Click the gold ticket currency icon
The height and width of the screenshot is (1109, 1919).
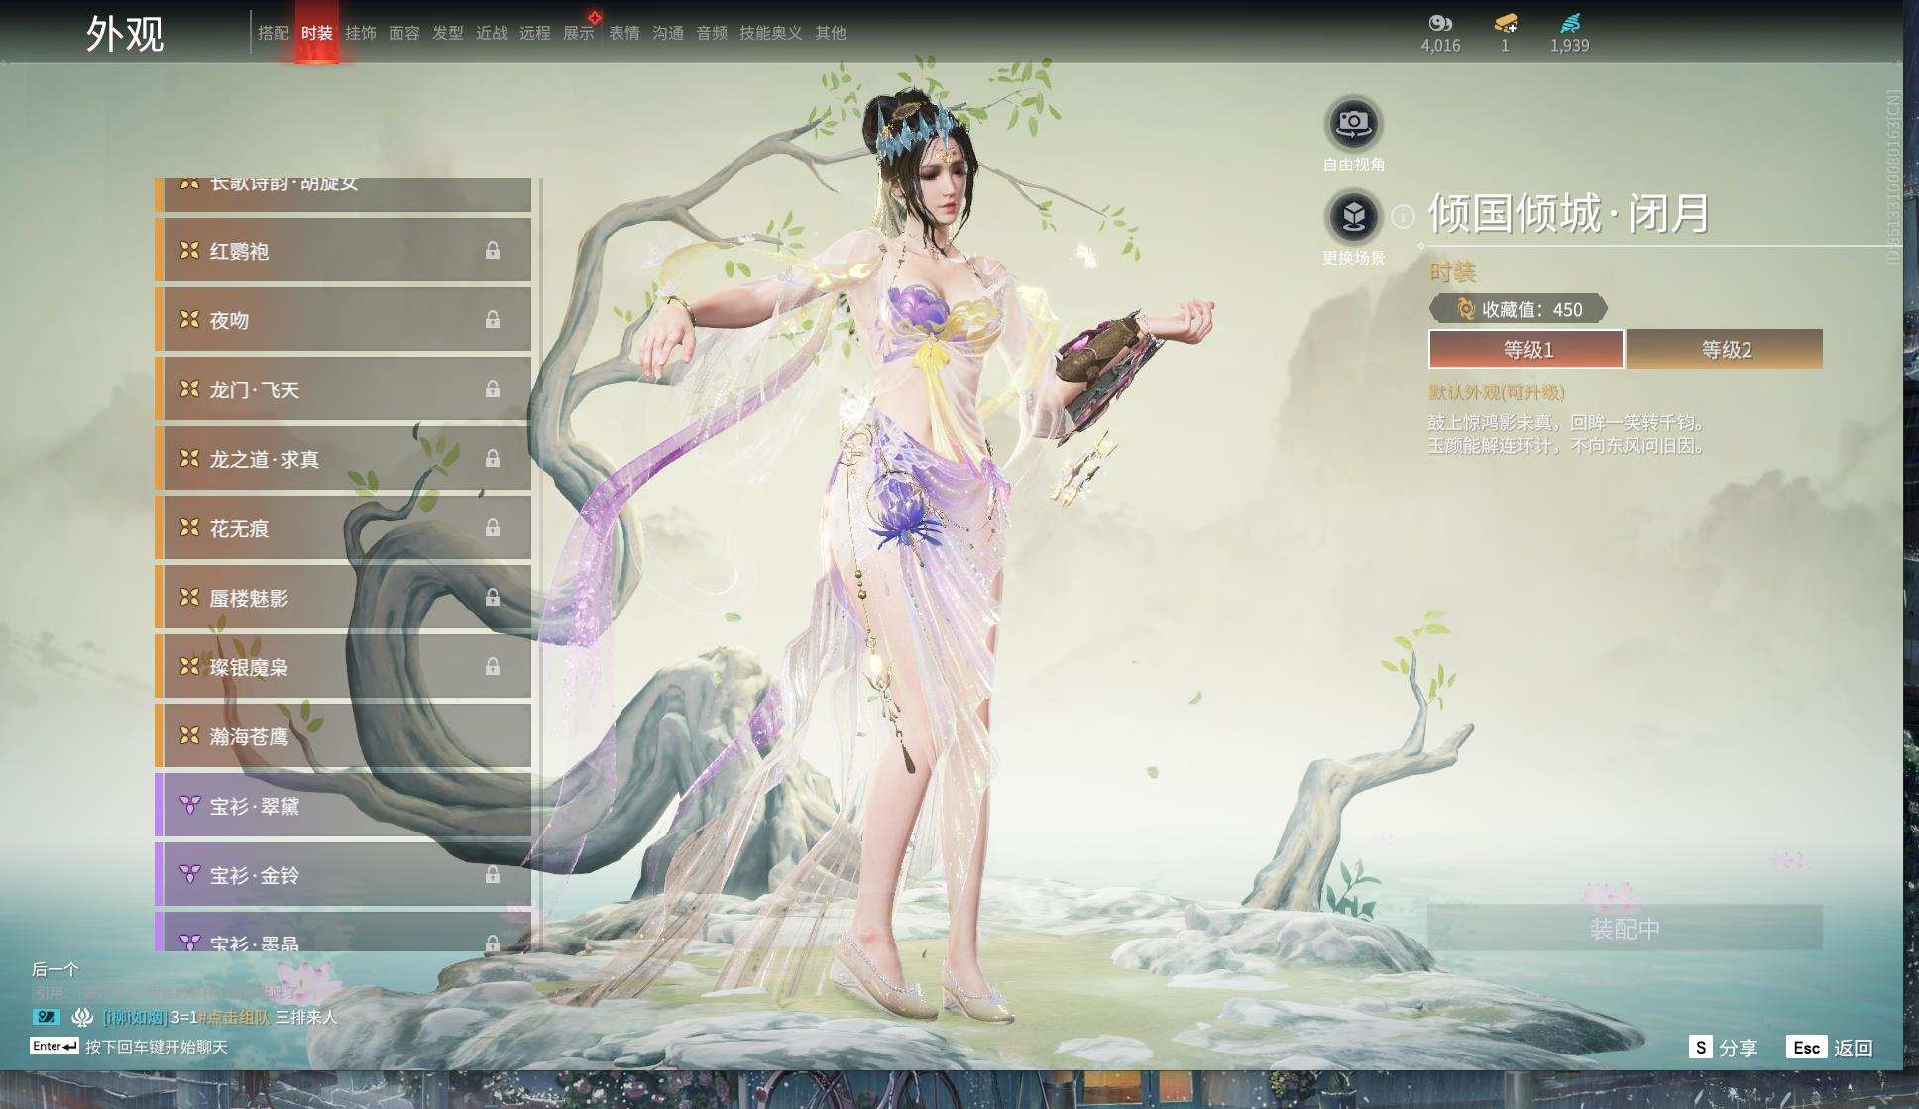click(1505, 23)
